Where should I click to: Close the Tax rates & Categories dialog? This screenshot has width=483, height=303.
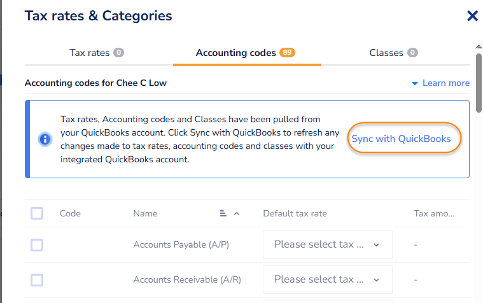[472, 16]
